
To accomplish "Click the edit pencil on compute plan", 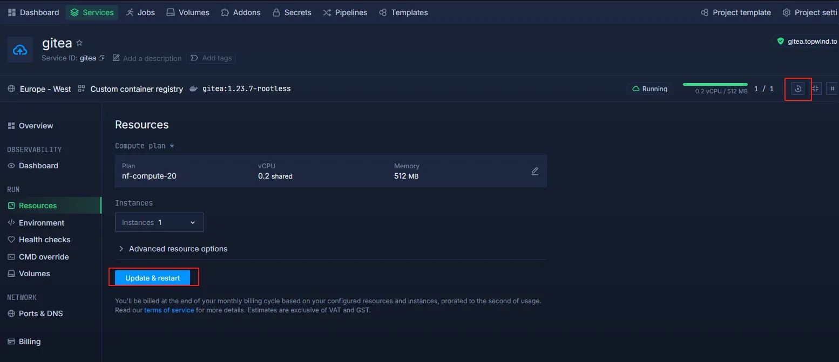I will coord(535,171).
